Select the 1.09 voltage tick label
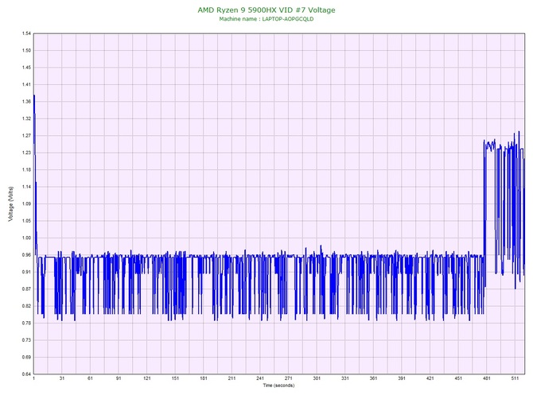The height and width of the screenshot is (399, 533). (26, 204)
